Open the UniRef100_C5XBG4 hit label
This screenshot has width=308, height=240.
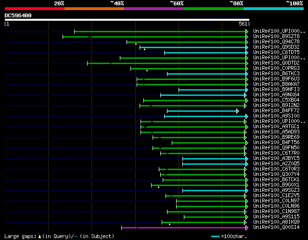[276, 100]
